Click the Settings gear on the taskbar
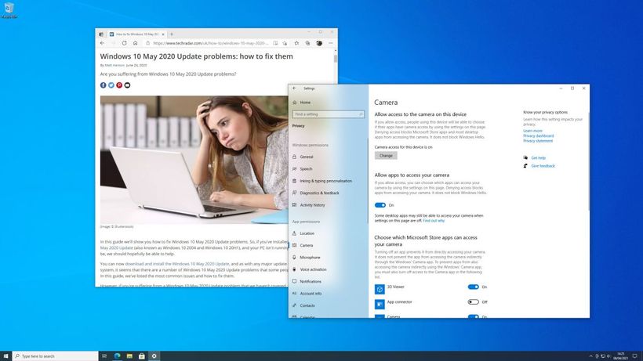Screen dimensions: 643x361 click(154, 356)
